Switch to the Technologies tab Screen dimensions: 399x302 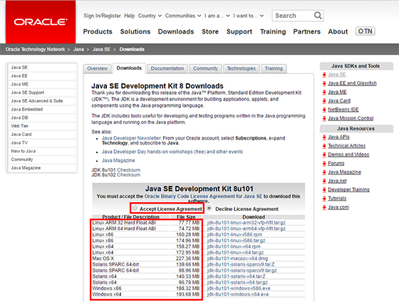241,68
